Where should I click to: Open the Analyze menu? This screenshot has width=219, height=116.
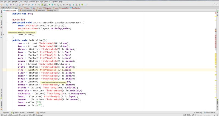[x=26, y=2]
